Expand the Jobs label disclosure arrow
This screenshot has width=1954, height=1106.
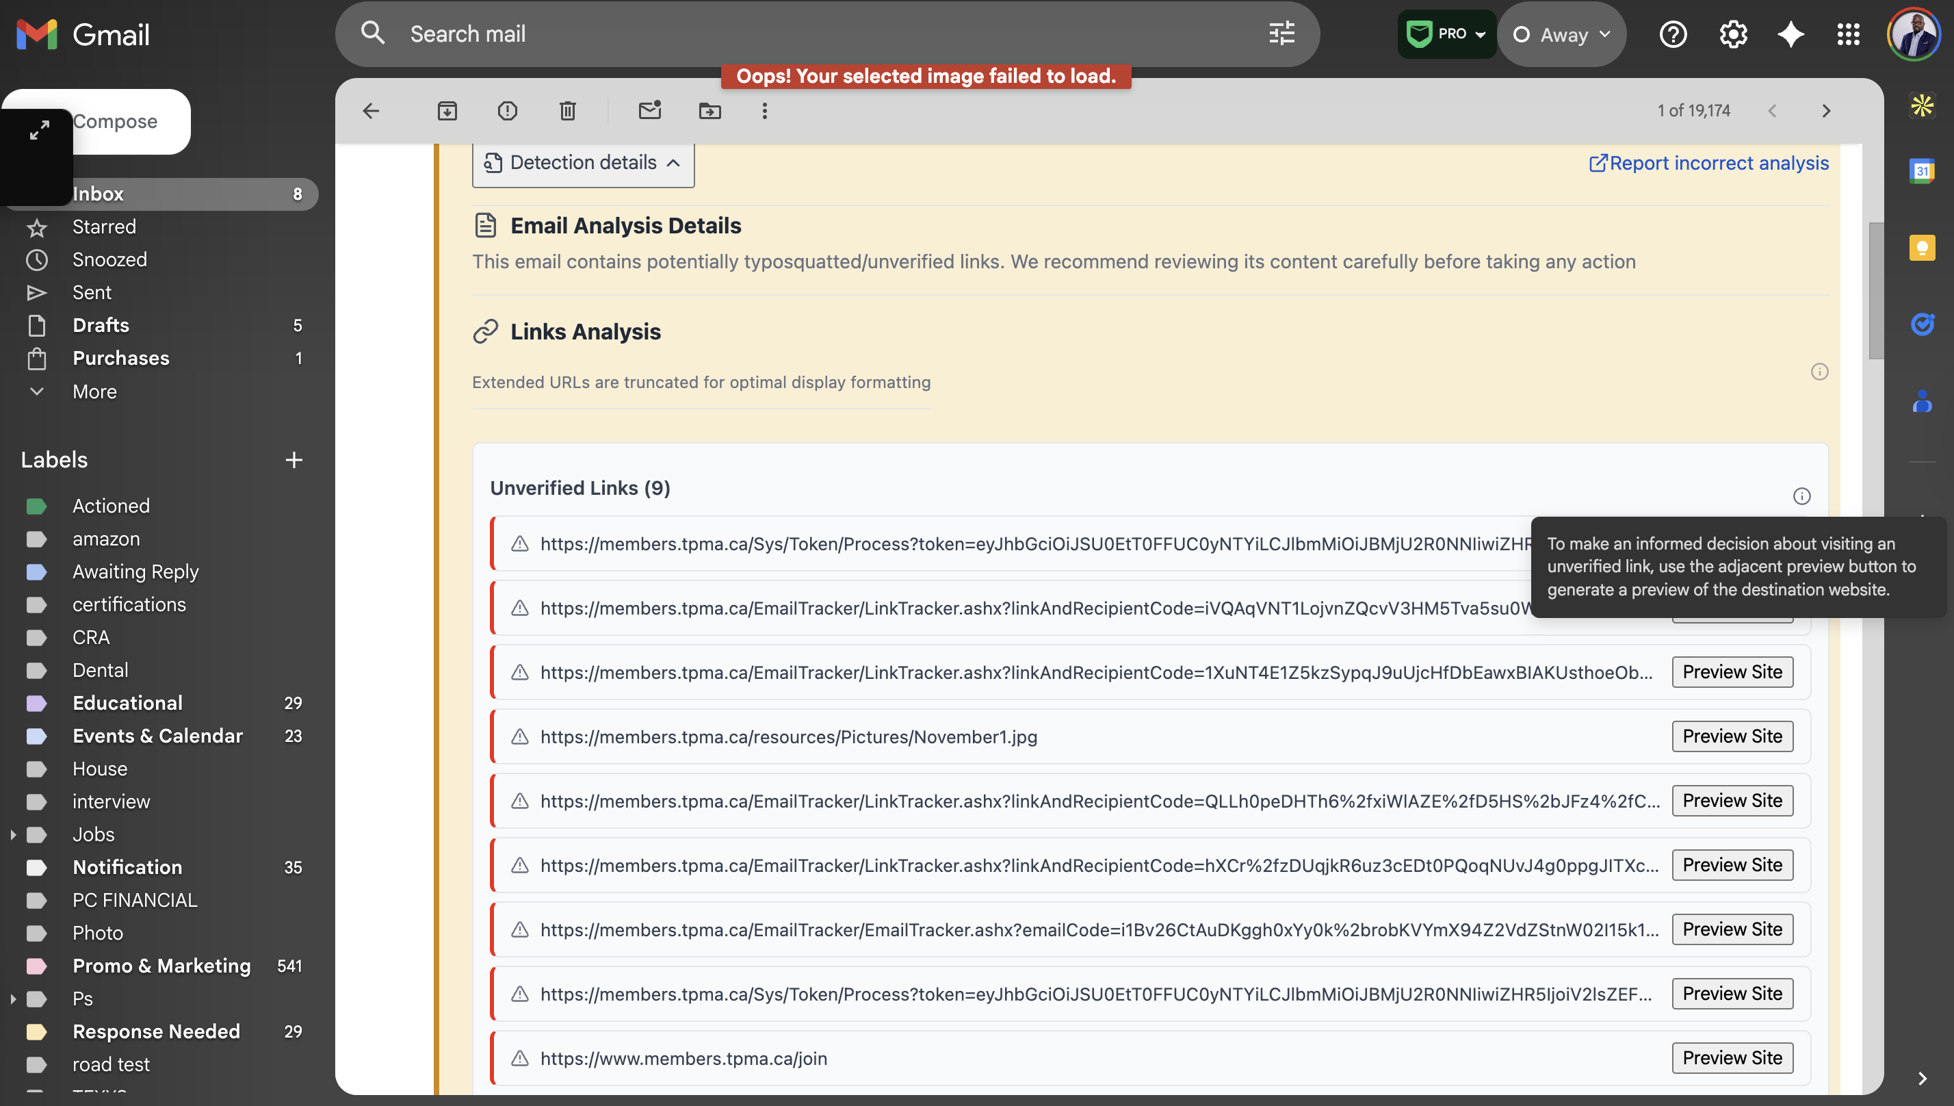pos(12,834)
